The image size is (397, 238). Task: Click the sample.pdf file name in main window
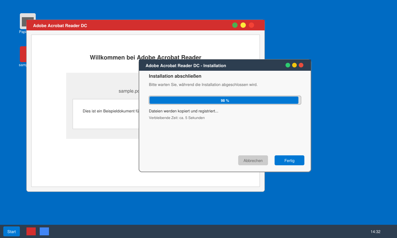point(129,91)
